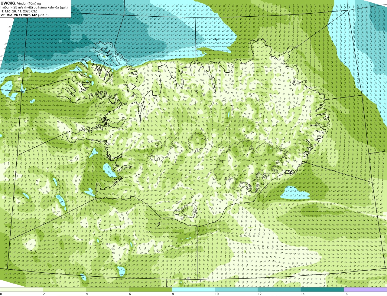Click the '12' label on the wind scale
This screenshot has height=296, width=387.
259,294
